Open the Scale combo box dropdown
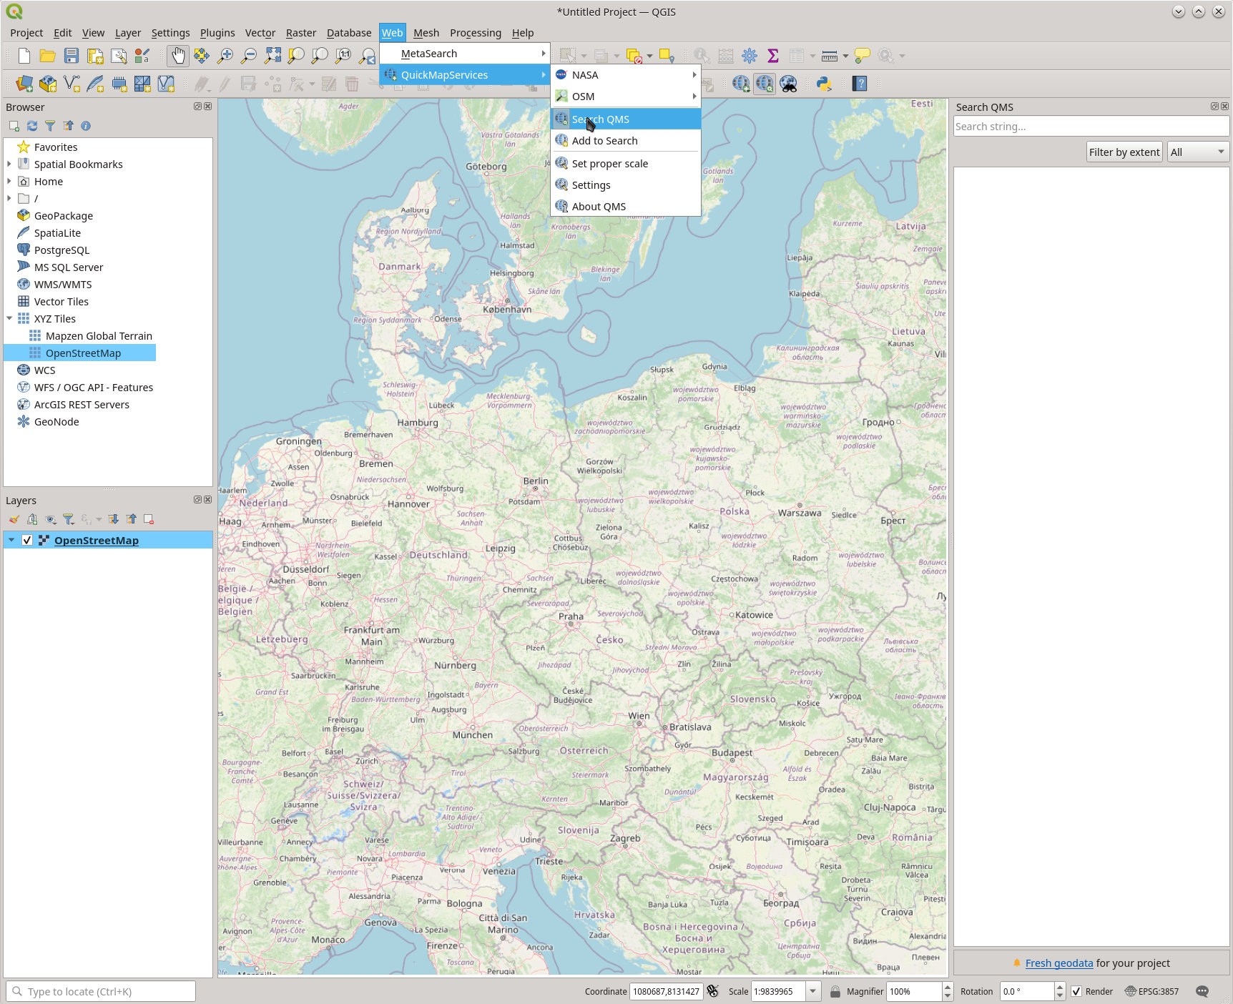Viewport: 1233px width, 1004px height. [812, 991]
